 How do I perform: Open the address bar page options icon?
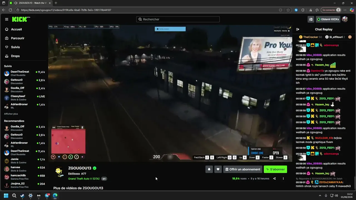click(281, 10)
